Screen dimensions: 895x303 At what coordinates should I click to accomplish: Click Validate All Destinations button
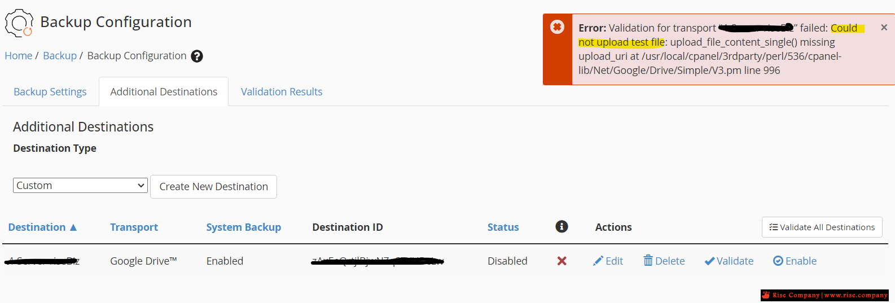click(x=822, y=227)
